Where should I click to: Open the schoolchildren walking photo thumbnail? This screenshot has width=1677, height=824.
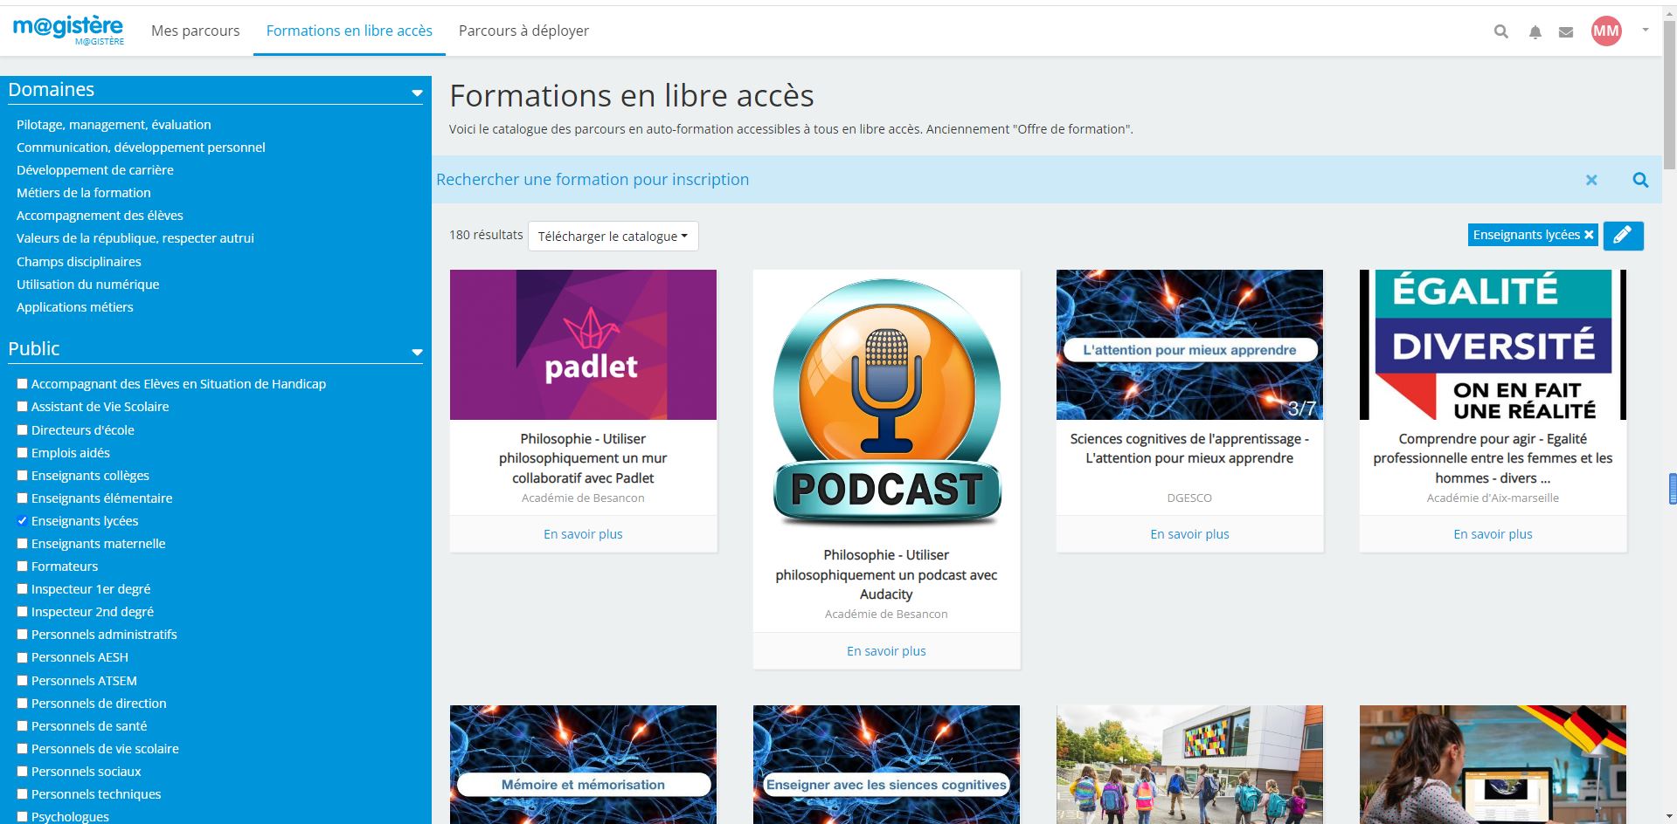coord(1189,765)
